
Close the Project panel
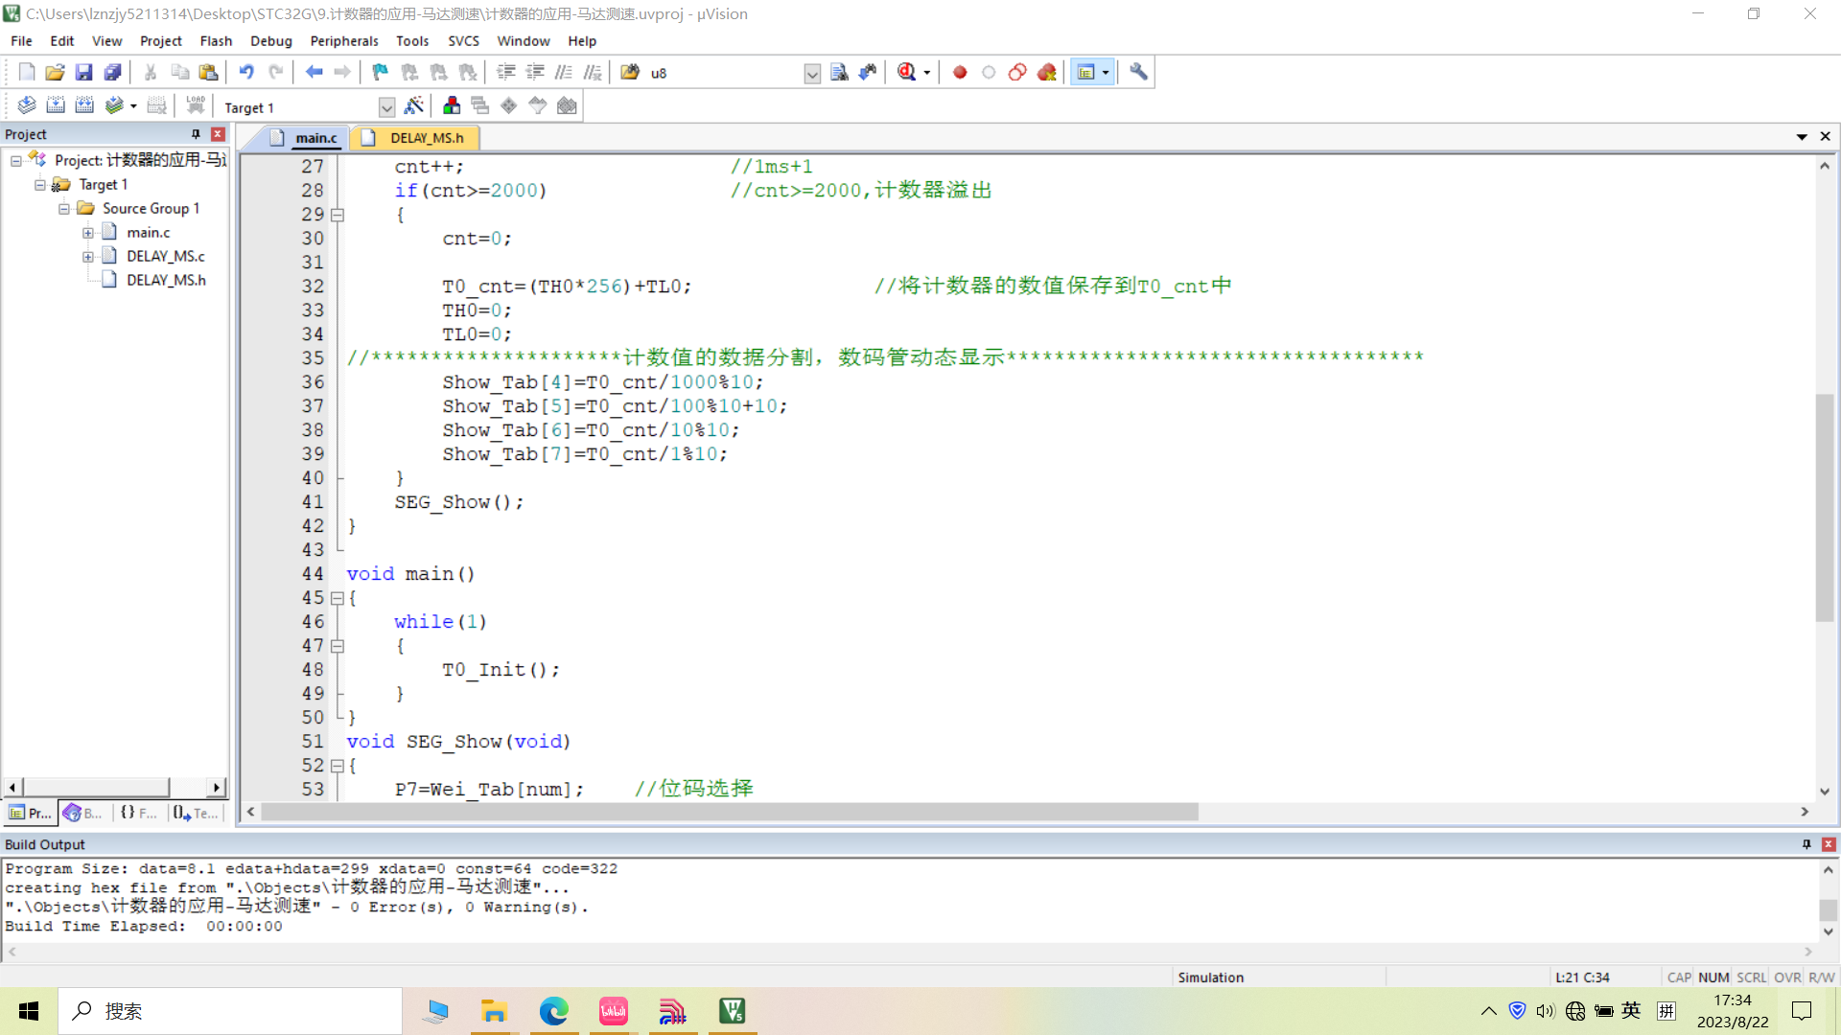coord(218,134)
